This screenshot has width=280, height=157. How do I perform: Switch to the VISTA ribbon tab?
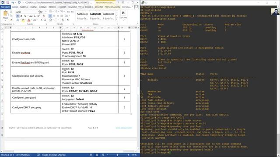click(x=81, y=7)
